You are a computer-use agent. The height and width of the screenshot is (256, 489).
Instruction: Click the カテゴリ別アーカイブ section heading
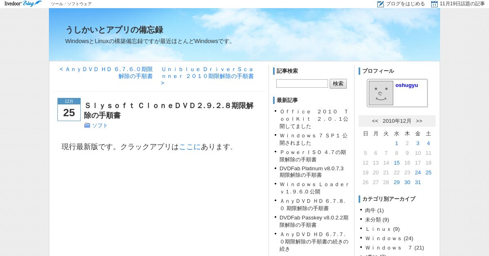point(389,199)
